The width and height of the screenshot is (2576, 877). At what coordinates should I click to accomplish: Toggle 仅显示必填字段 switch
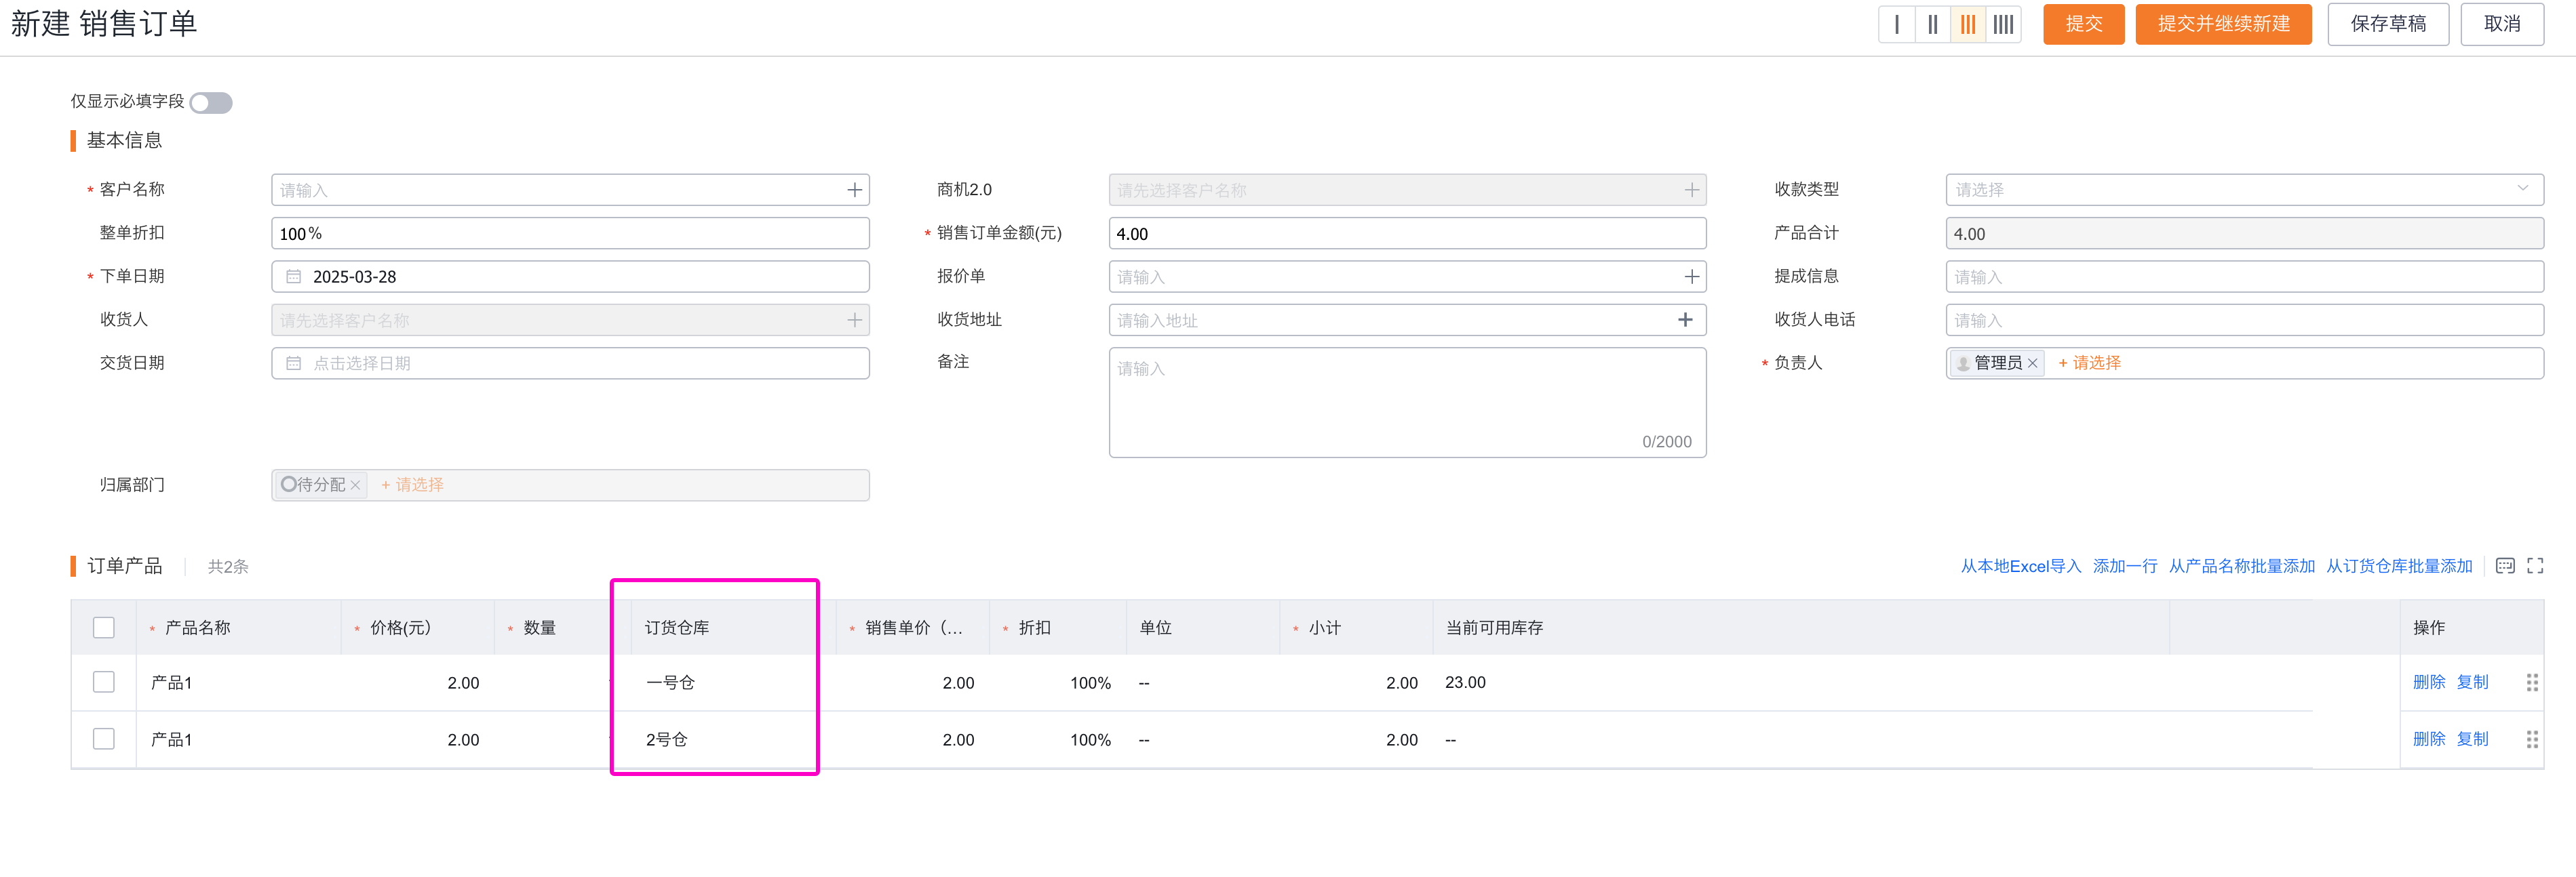point(211,103)
